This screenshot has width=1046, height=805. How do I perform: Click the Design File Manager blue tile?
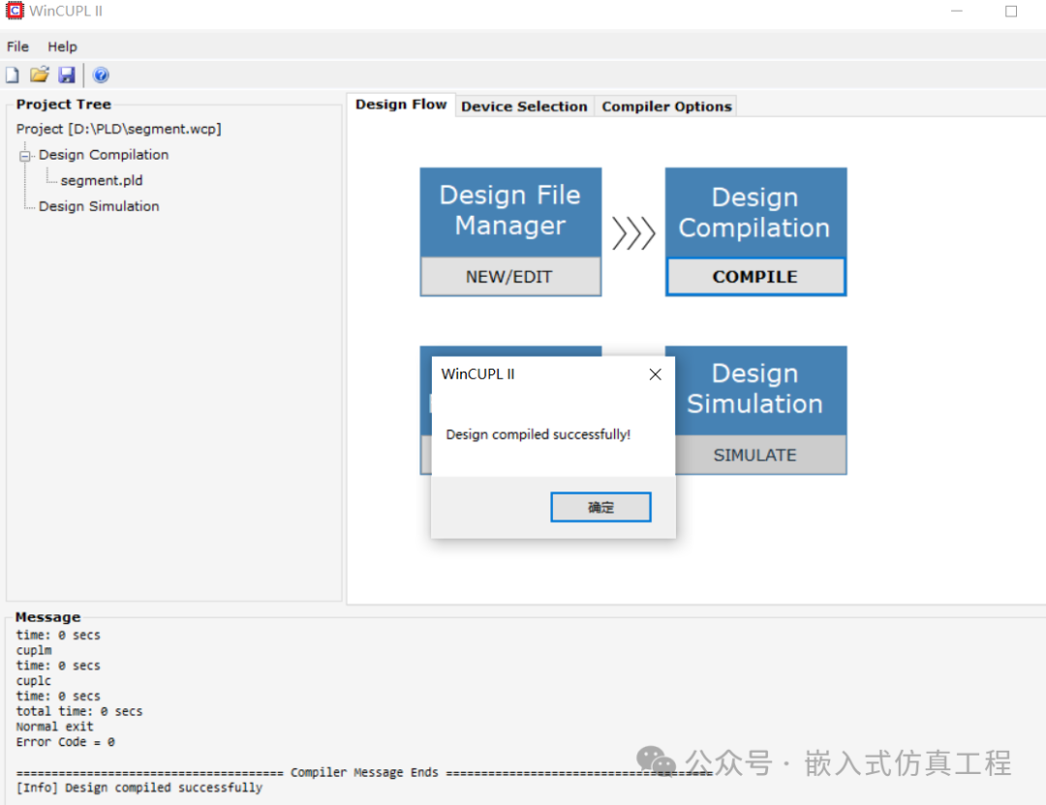(x=510, y=212)
